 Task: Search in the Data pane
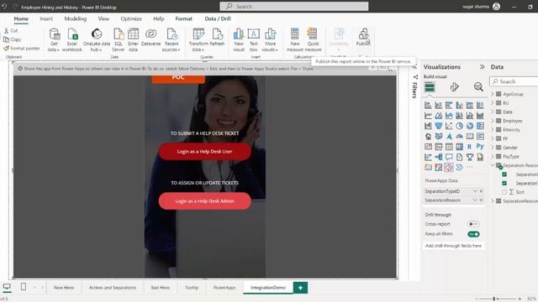point(514,81)
